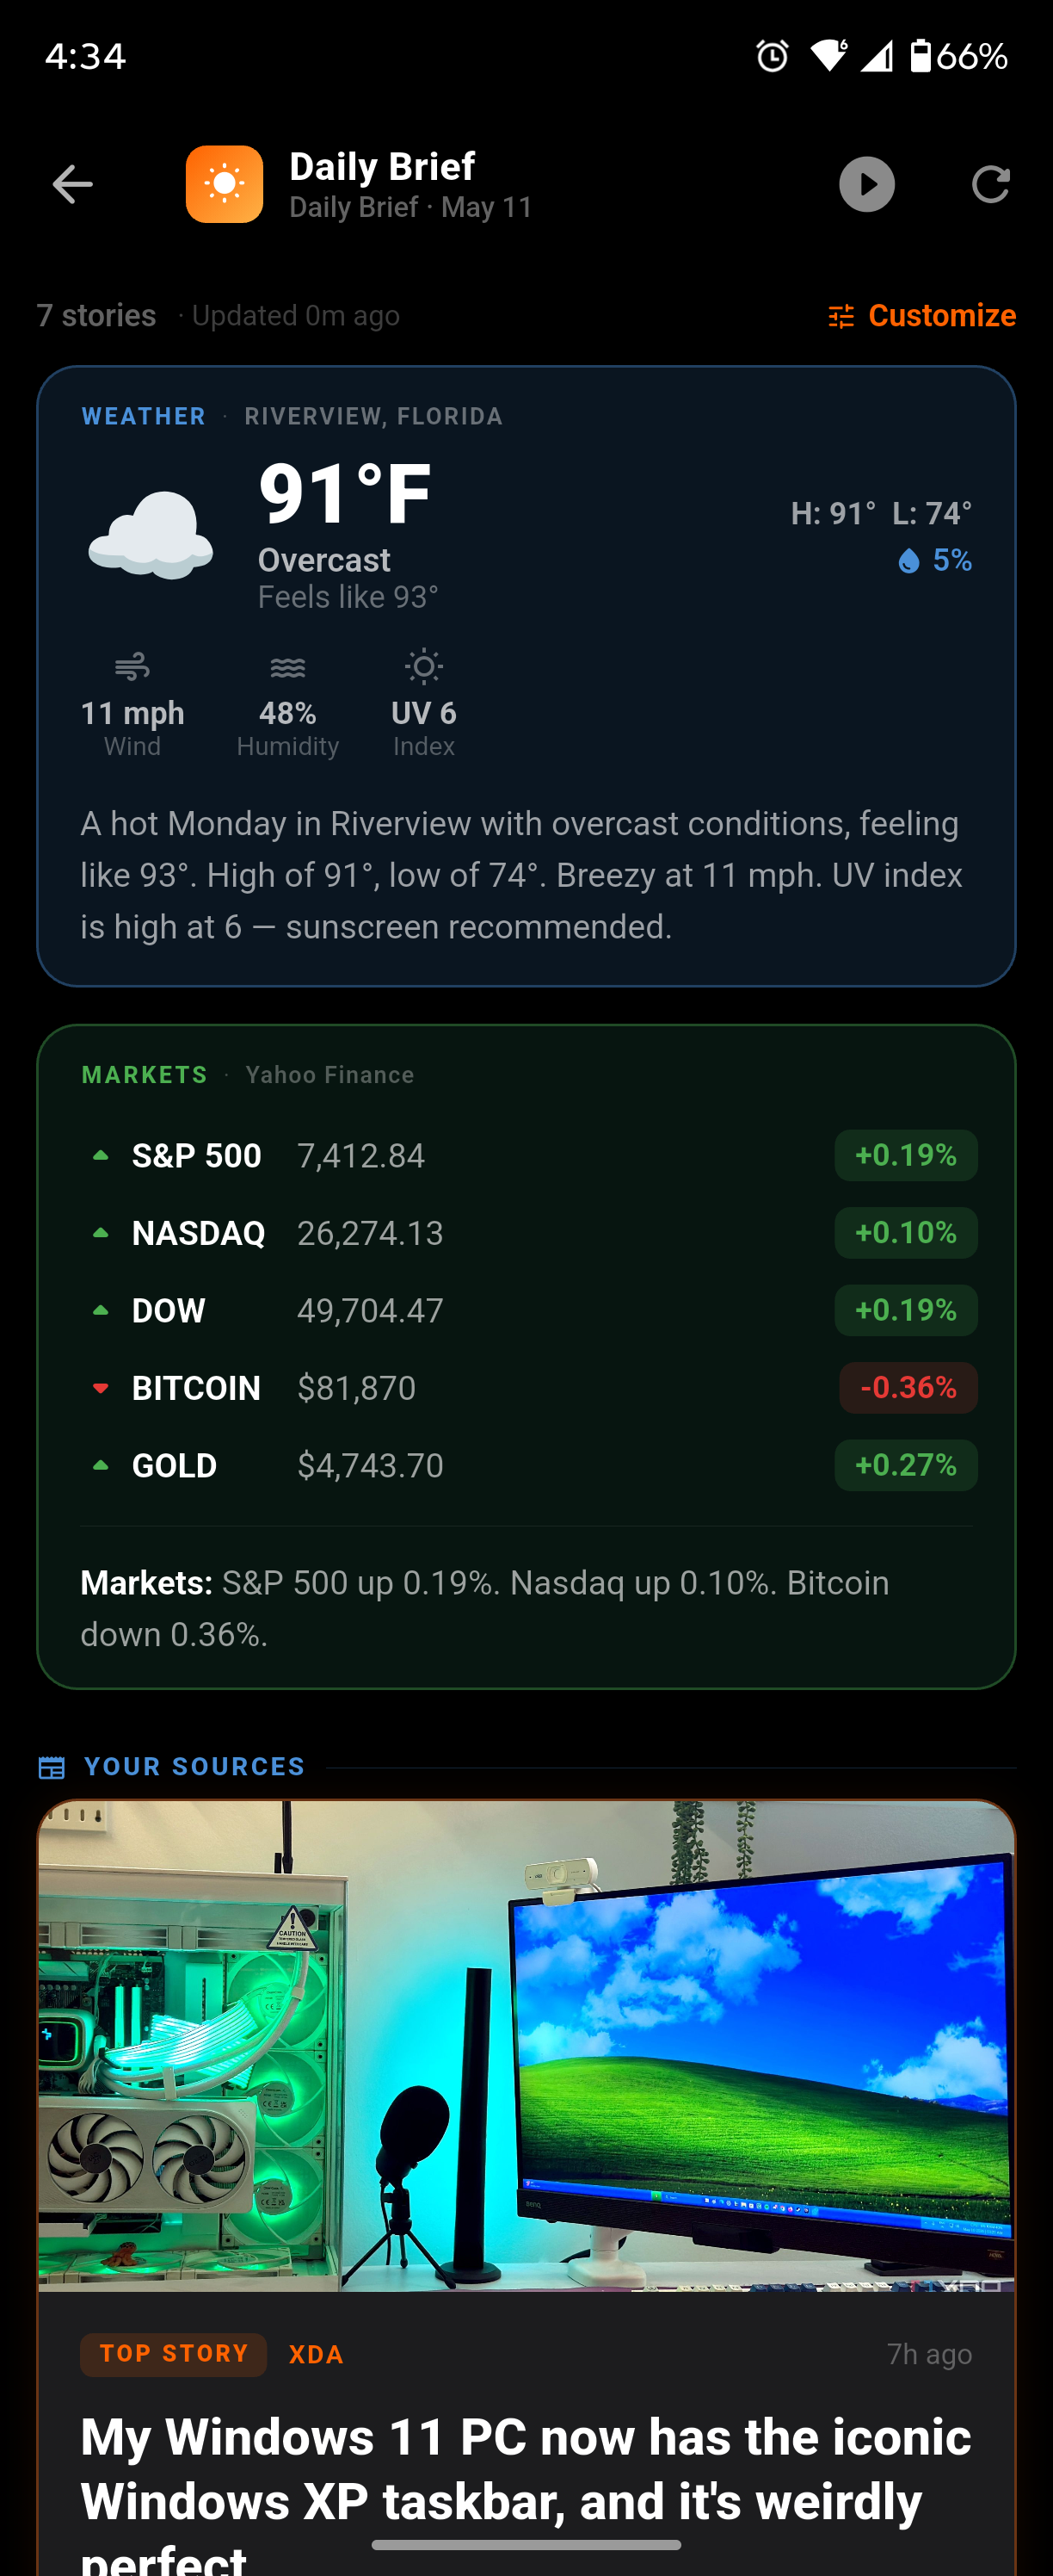Tap the DOW +0.19% change badge
The width and height of the screenshot is (1053, 2576).
coord(906,1310)
